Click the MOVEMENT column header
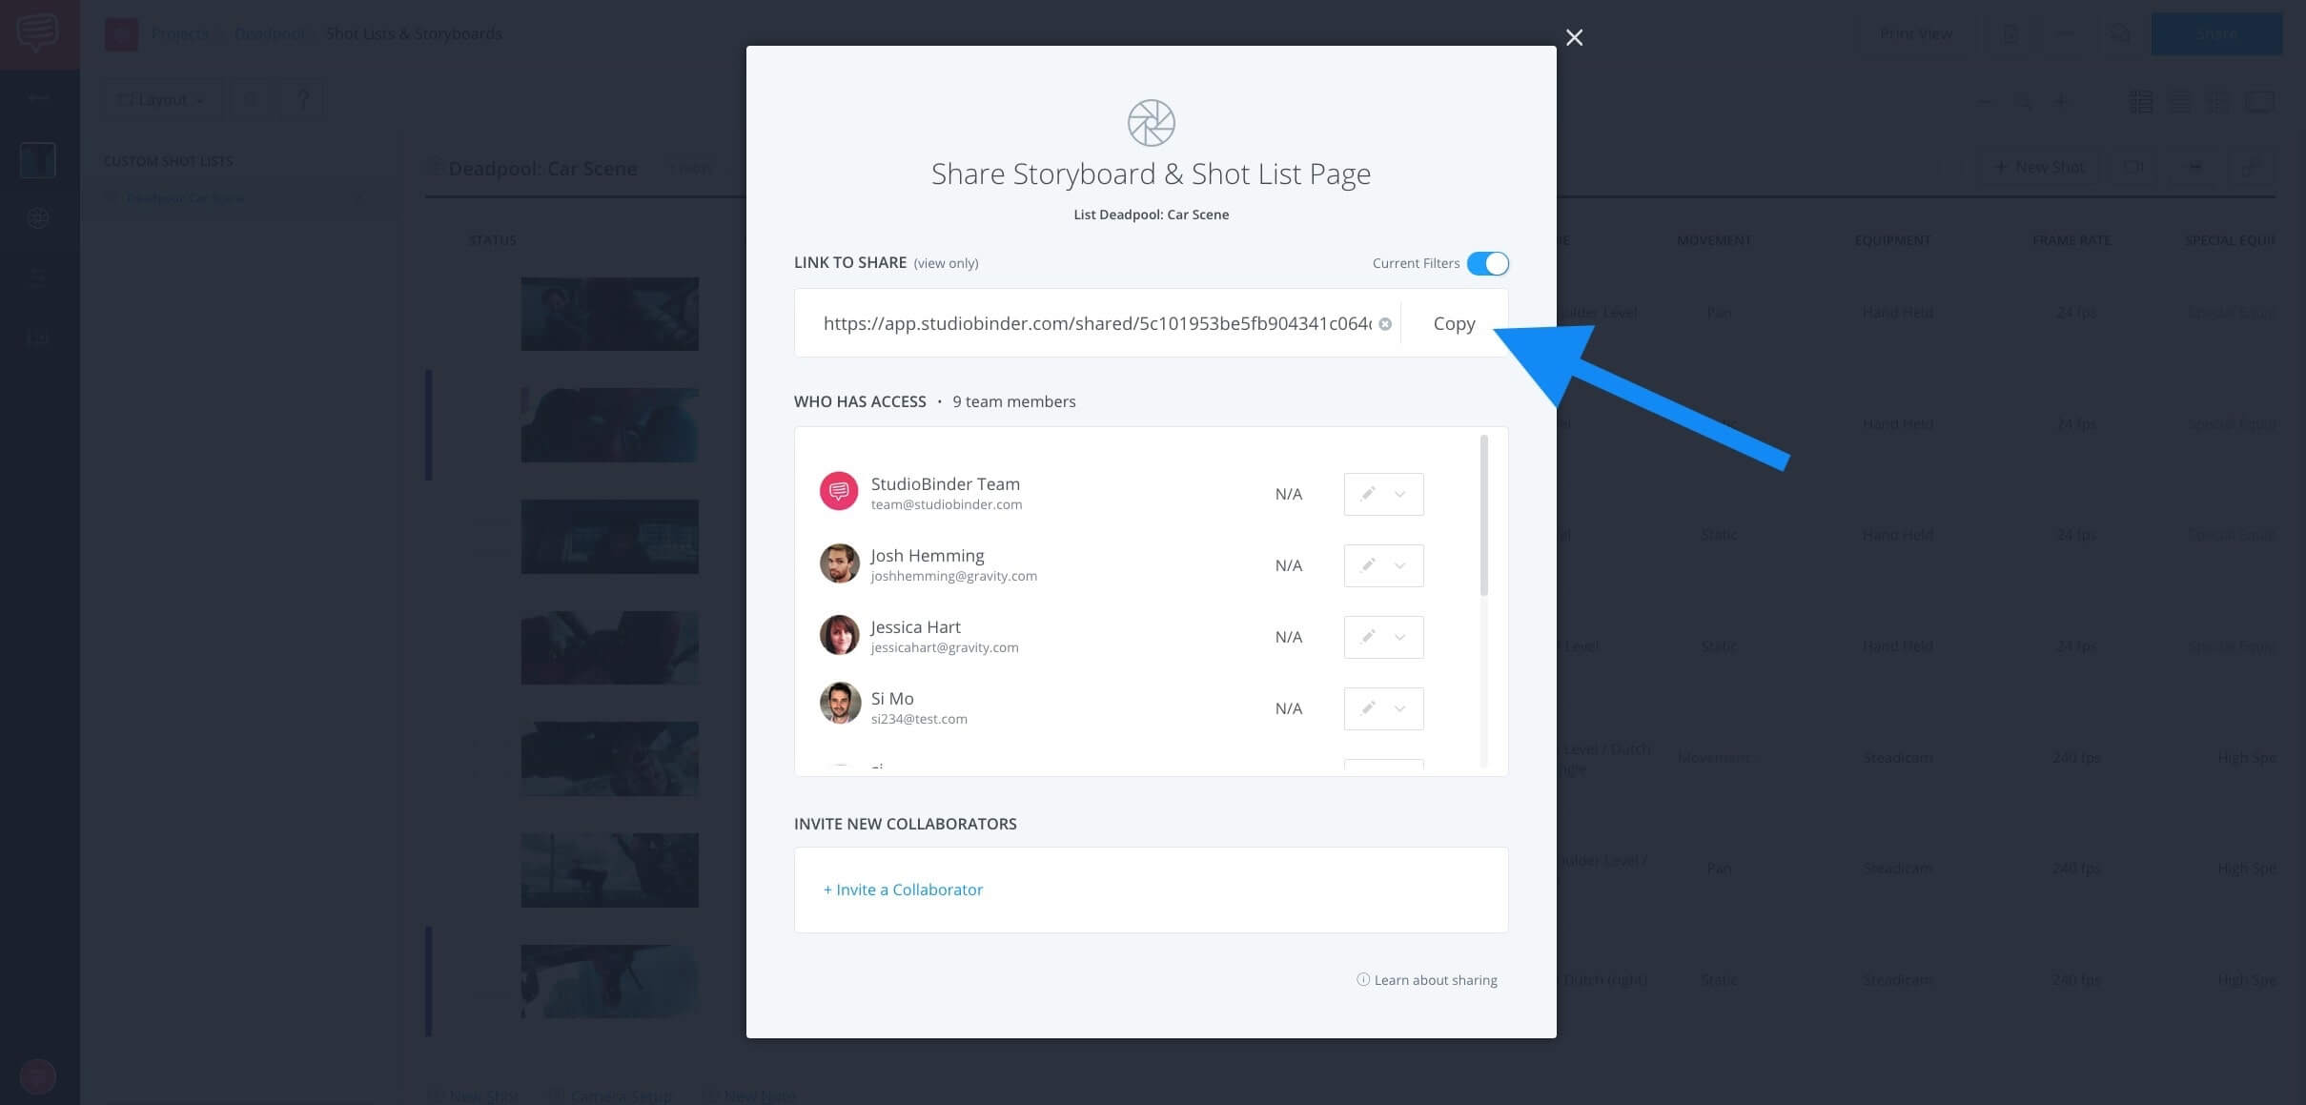The image size is (2306, 1105). click(x=1714, y=240)
